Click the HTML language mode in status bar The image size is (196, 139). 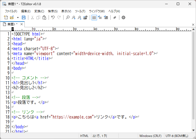[x=84, y=136]
